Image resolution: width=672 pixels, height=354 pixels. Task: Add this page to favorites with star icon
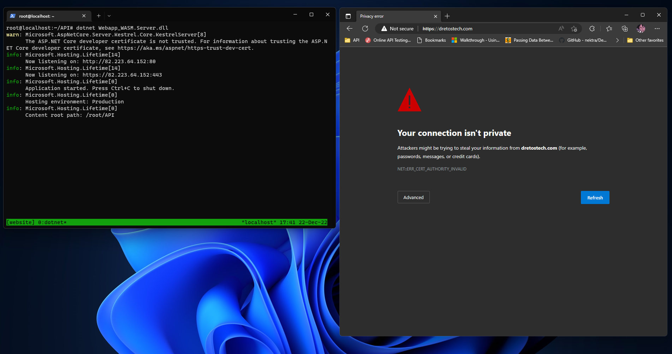point(574,29)
